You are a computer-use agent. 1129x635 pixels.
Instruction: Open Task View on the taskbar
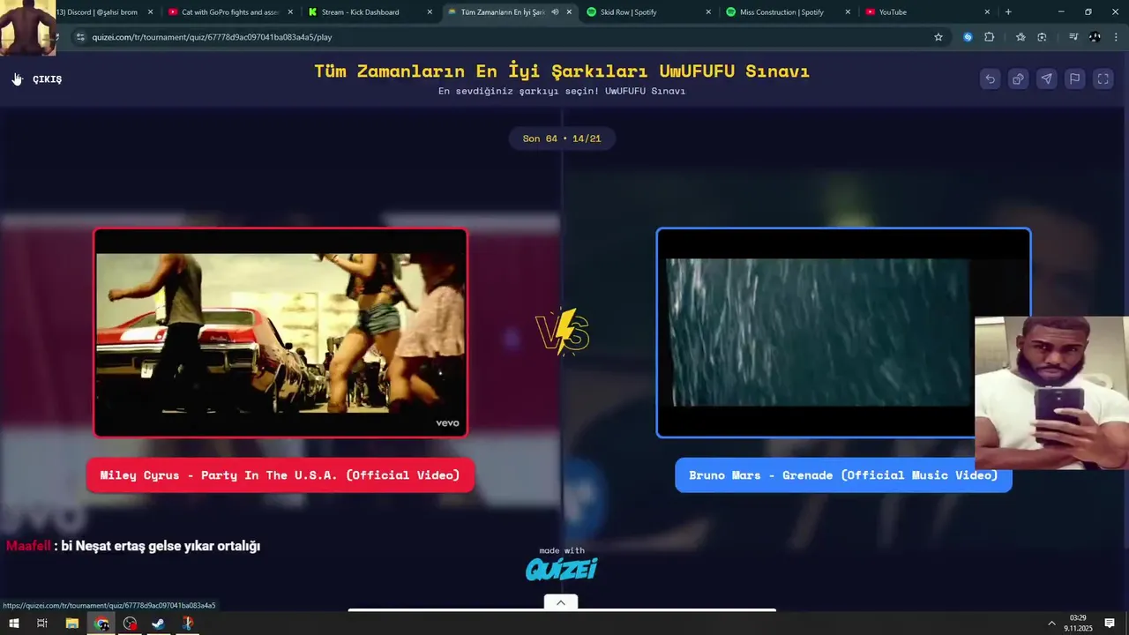coord(41,624)
